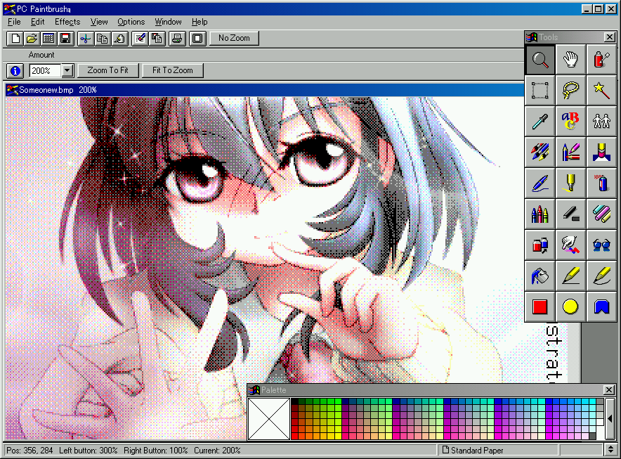Click the New file toolbar icon

click(x=15, y=39)
